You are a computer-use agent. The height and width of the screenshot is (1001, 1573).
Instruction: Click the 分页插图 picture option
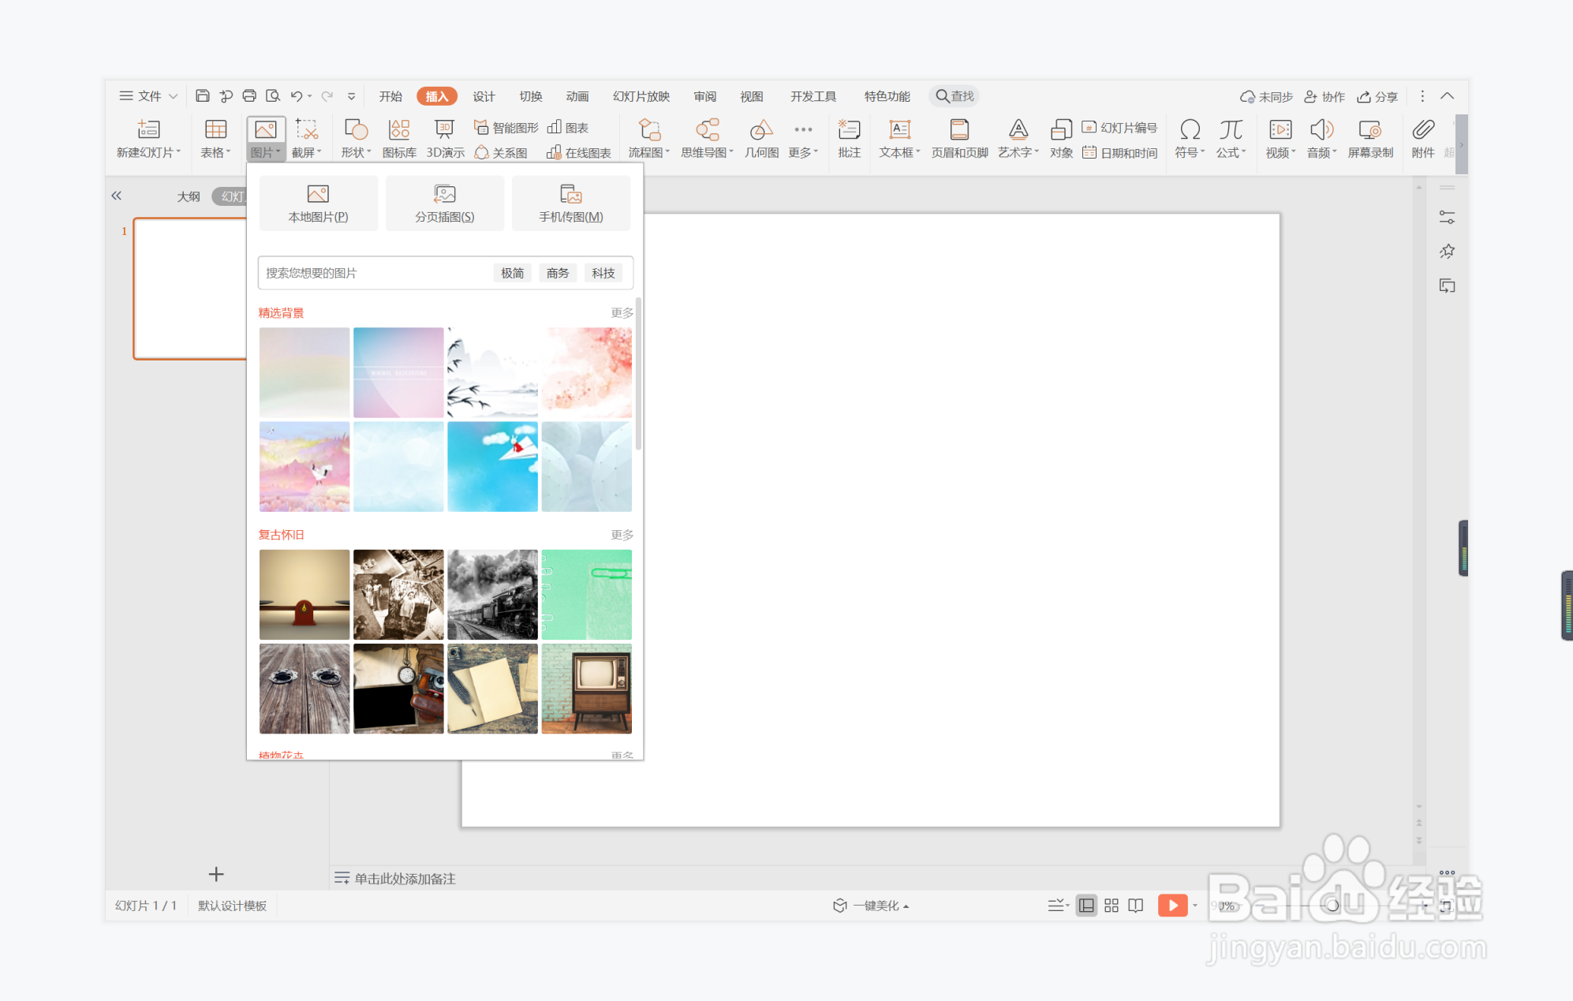pyautogui.click(x=444, y=204)
